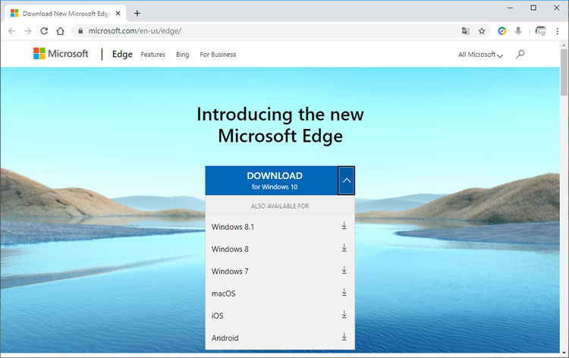The height and width of the screenshot is (358, 569).
Task: Select the Bing navigation link
Action: coord(182,55)
